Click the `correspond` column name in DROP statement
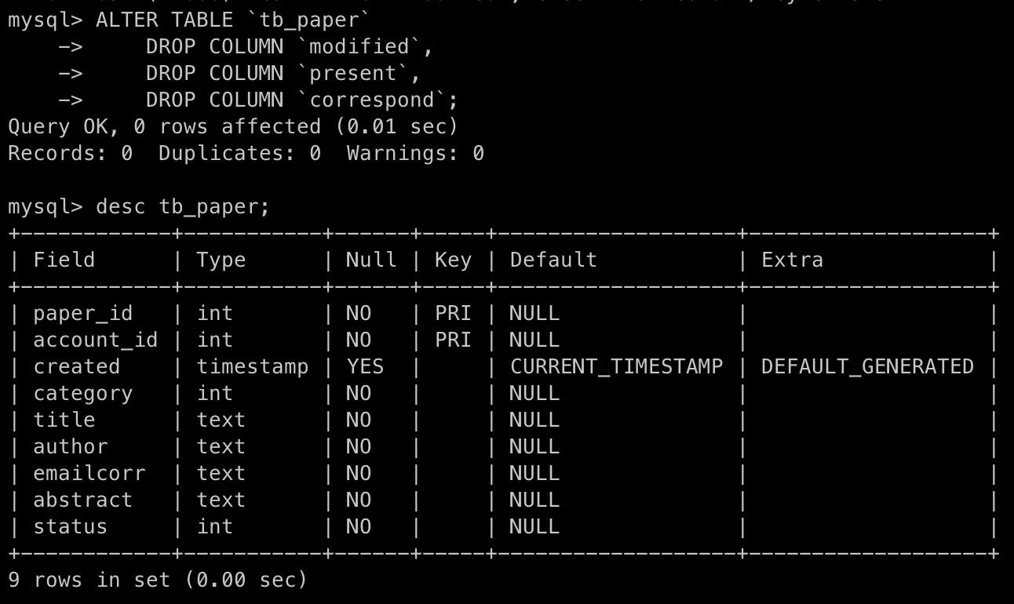 (x=377, y=100)
